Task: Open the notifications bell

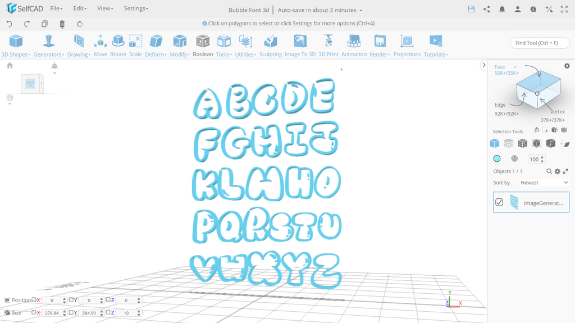Action: 502,10
